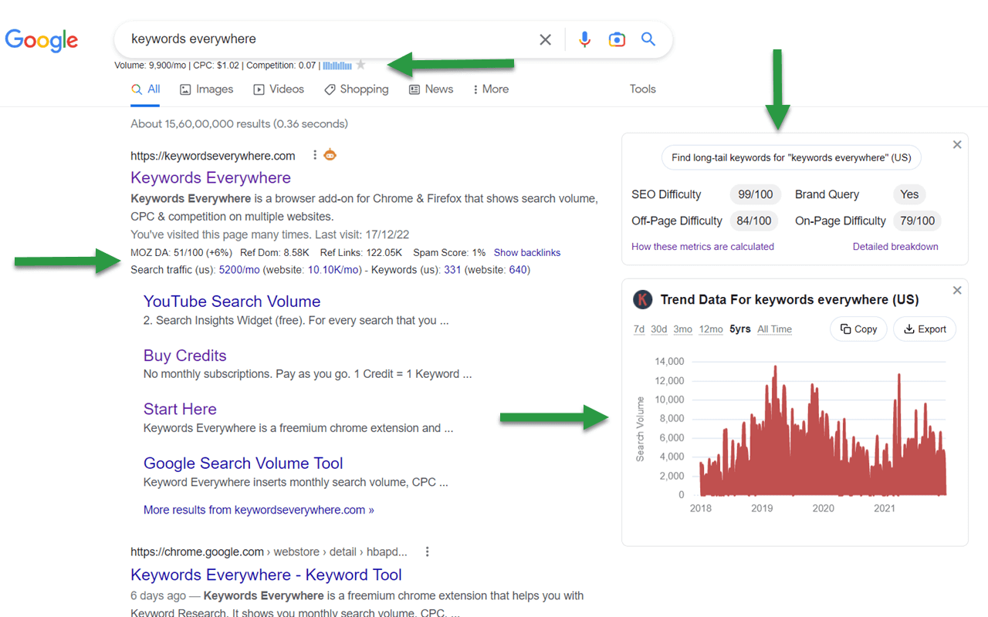Open the three-dot menu on the first result
This screenshot has height=617, width=988.
tap(314, 154)
